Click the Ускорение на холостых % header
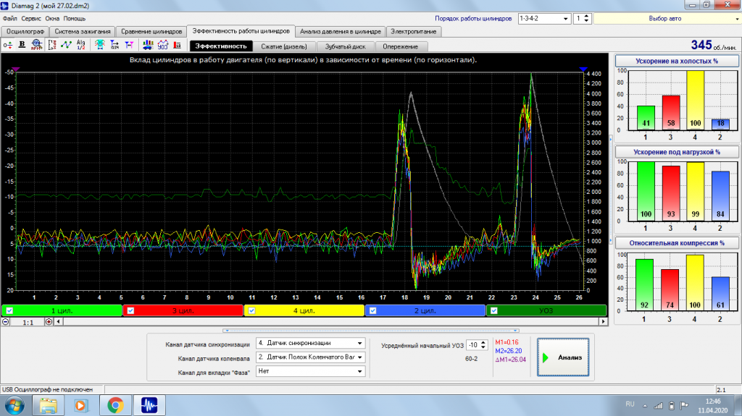The height and width of the screenshot is (416, 742). point(677,61)
